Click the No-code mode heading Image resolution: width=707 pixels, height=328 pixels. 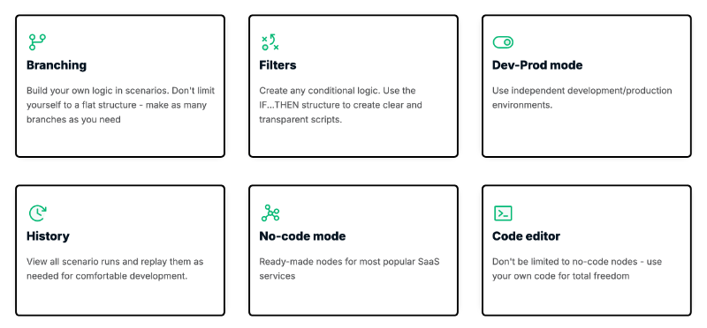click(x=302, y=236)
